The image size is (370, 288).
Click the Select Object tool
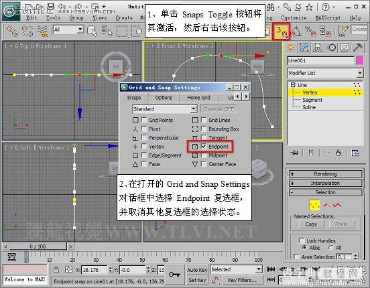pos(92,31)
